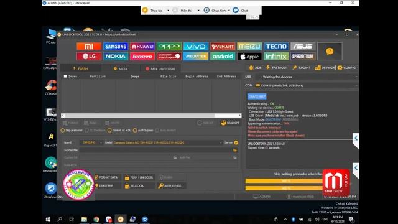
Task: Open the Infinix brand section
Action: [x=276, y=56]
